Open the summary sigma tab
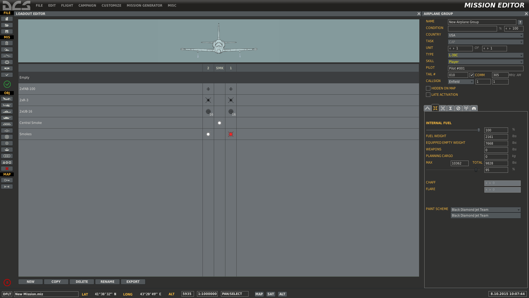529x298 pixels. pyautogui.click(x=451, y=108)
